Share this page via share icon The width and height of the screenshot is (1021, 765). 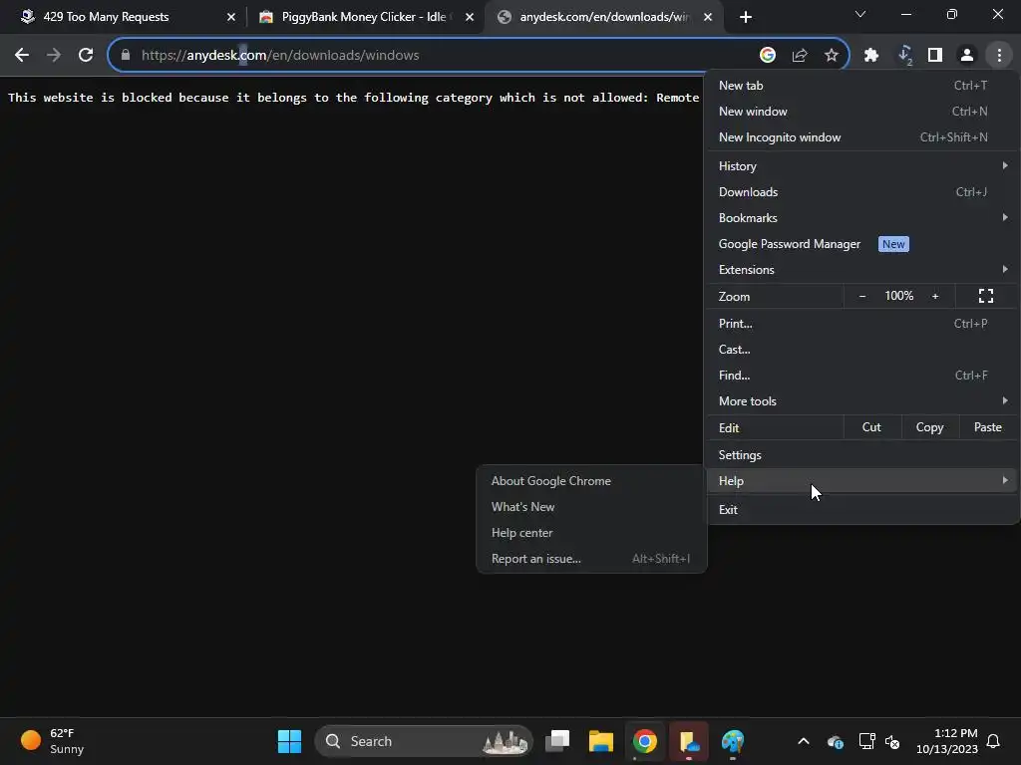(x=800, y=56)
